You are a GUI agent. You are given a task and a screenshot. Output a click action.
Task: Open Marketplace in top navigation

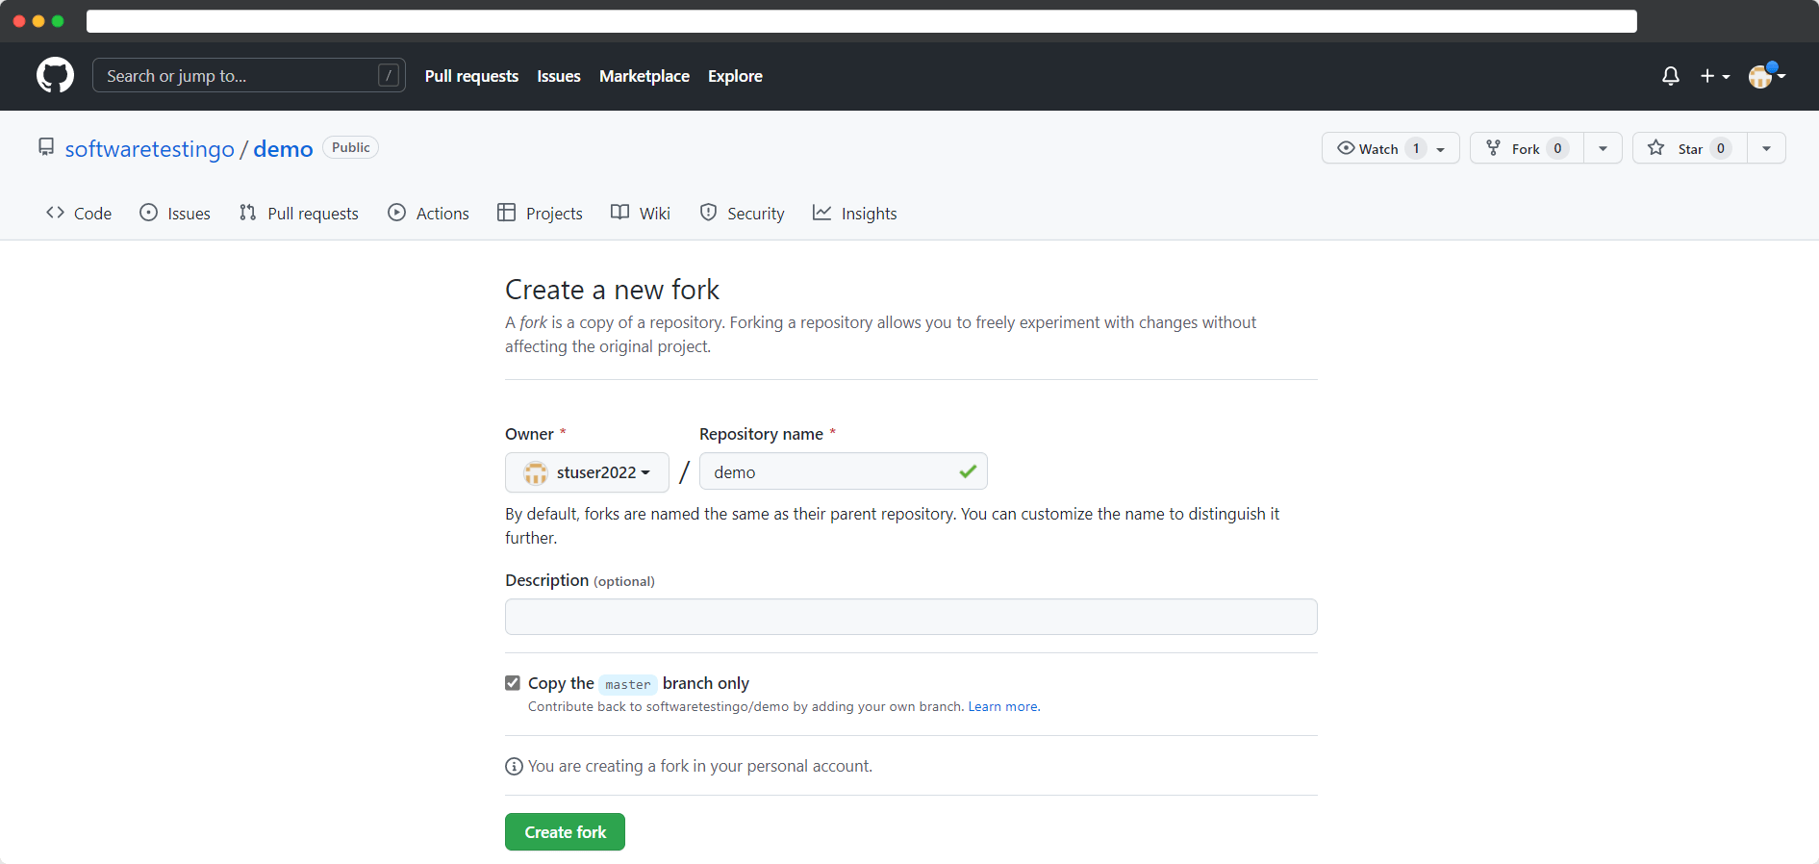(x=644, y=76)
